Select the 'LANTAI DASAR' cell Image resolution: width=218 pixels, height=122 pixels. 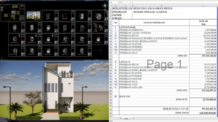tap(127, 27)
